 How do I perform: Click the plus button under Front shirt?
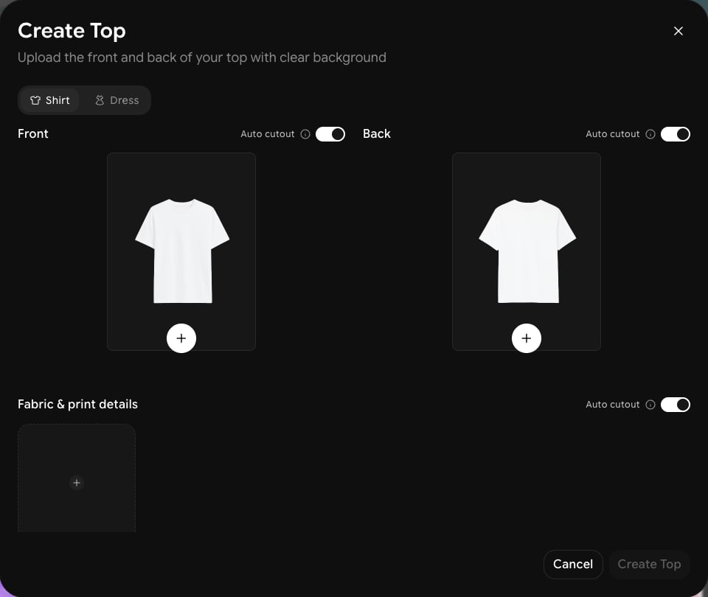(x=181, y=338)
